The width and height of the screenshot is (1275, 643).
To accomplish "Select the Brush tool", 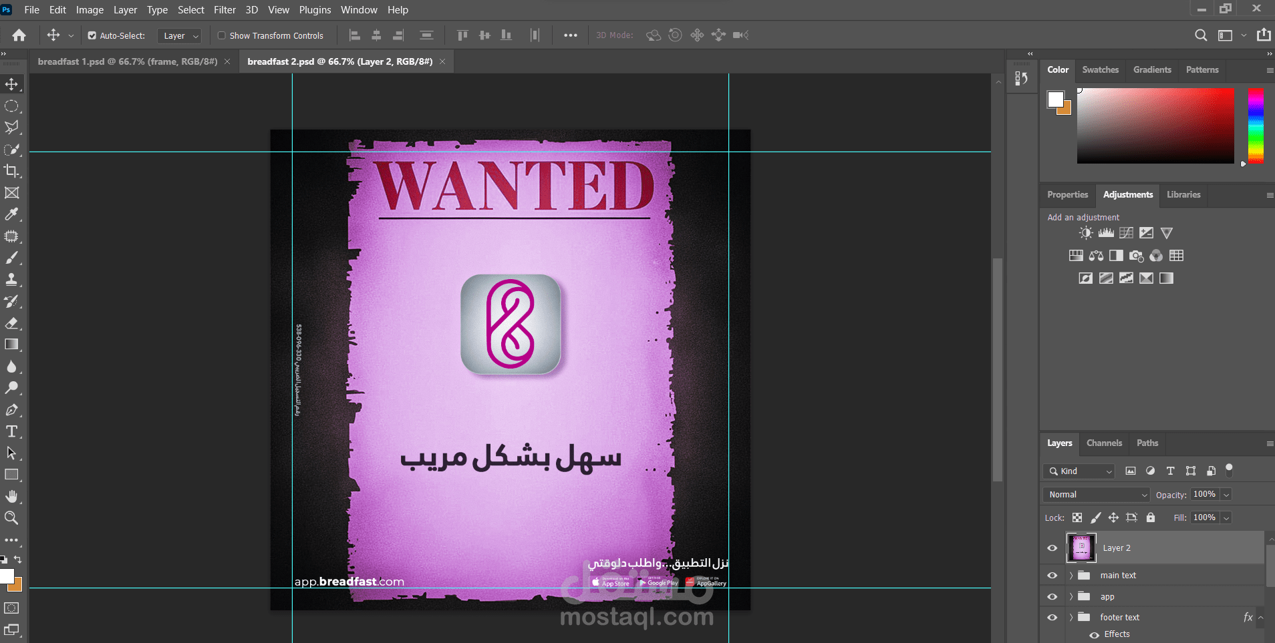I will 11,258.
